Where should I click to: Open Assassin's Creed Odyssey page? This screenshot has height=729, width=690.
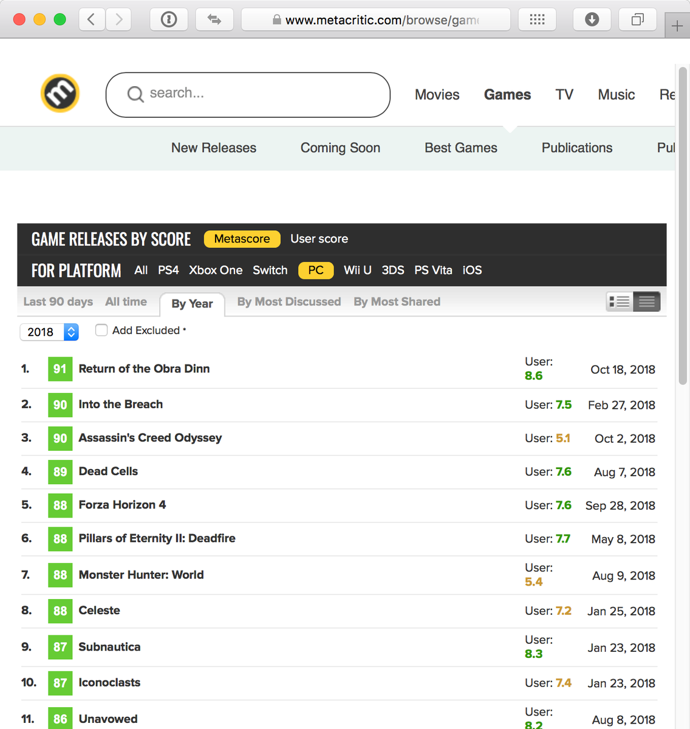(x=150, y=438)
